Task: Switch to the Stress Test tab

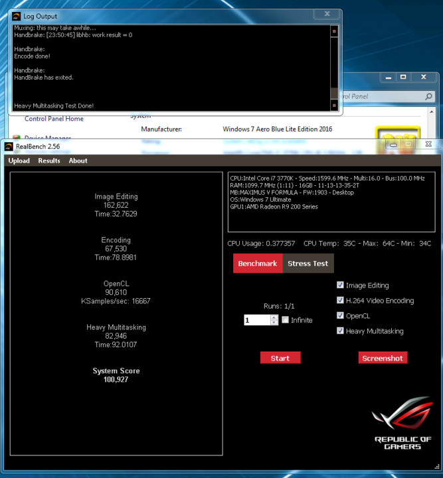Action: click(x=308, y=264)
